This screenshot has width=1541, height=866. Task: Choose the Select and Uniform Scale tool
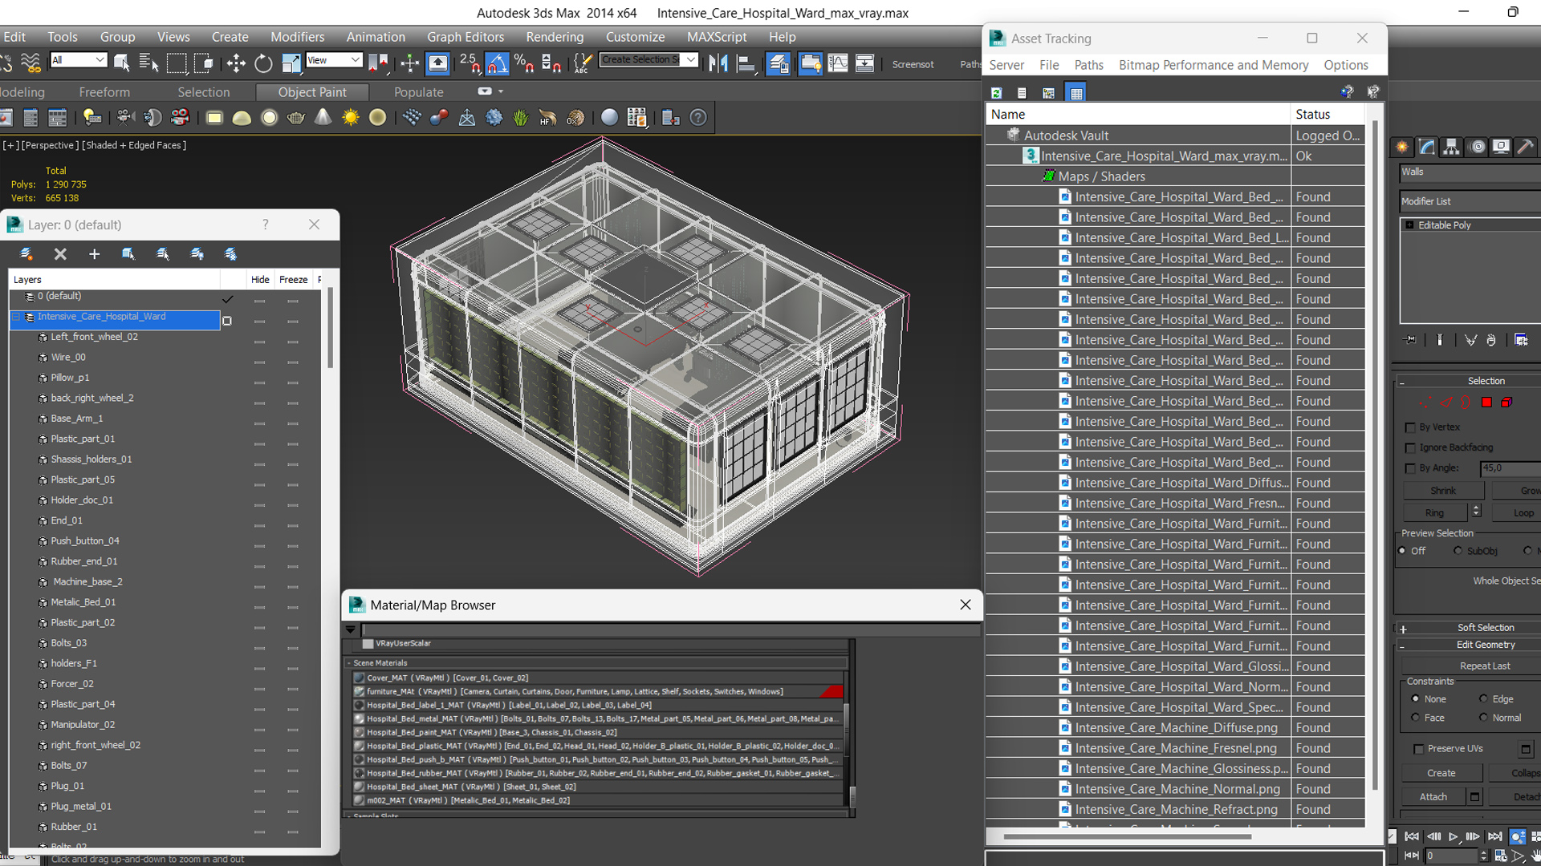[x=291, y=63]
